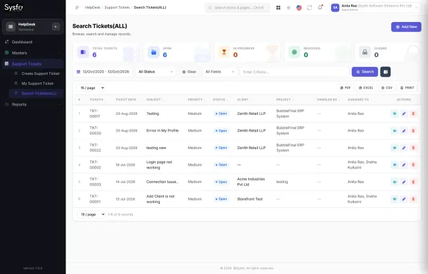Click the Search button

click(x=365, y=72)
